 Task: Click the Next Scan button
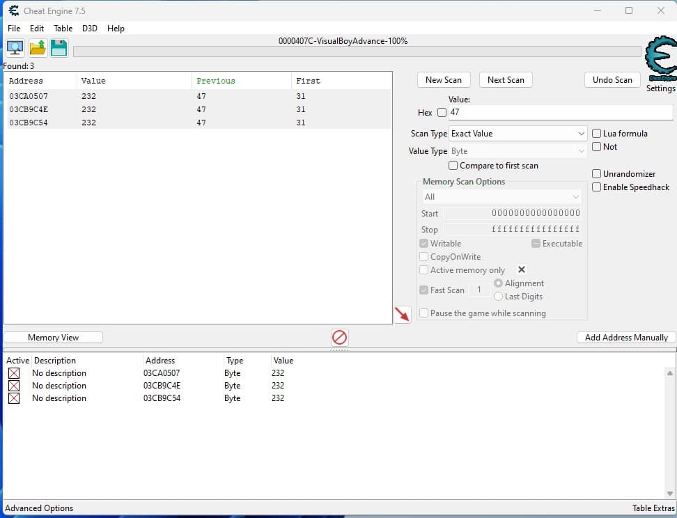pos(506,79)
